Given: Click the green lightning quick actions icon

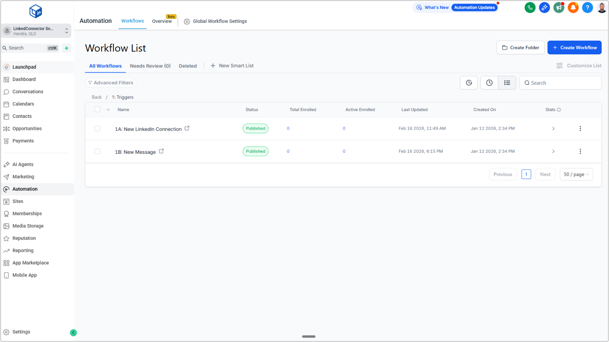Looking at the screenshot, I should pyautogui.click(x=67, y=48).
